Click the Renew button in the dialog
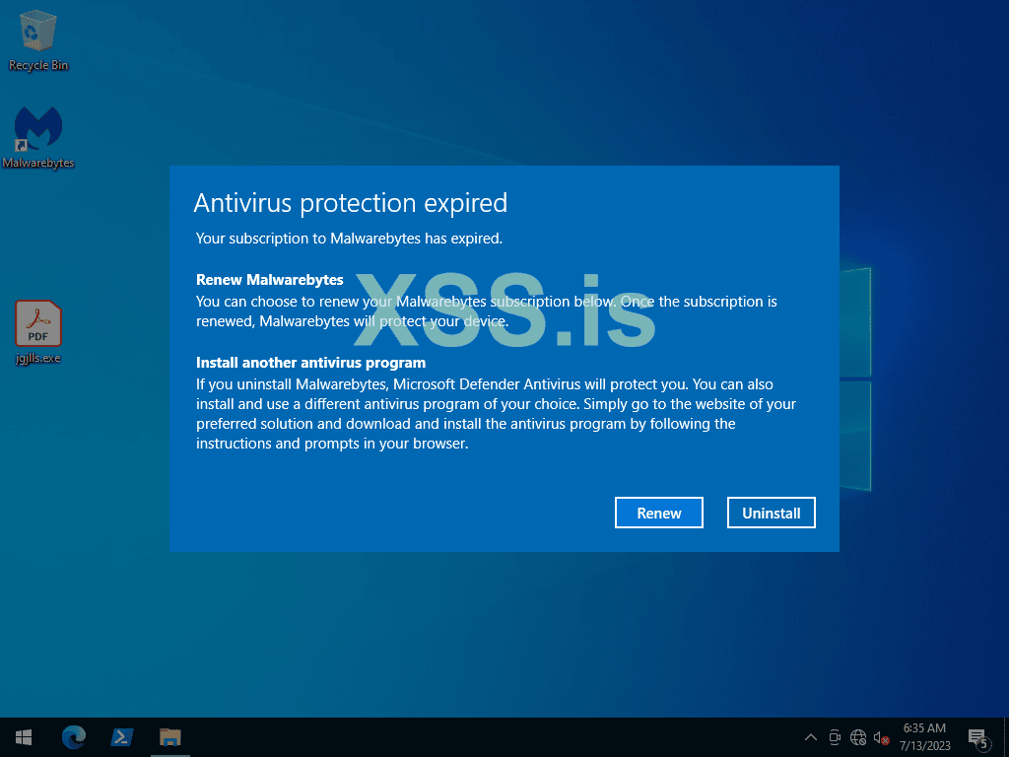Viewport: 1009px width, 757px height. [658, 513]
